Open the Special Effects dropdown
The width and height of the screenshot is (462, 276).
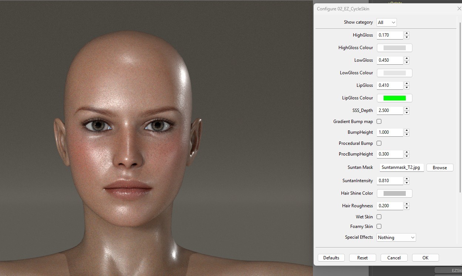(396, 237)
